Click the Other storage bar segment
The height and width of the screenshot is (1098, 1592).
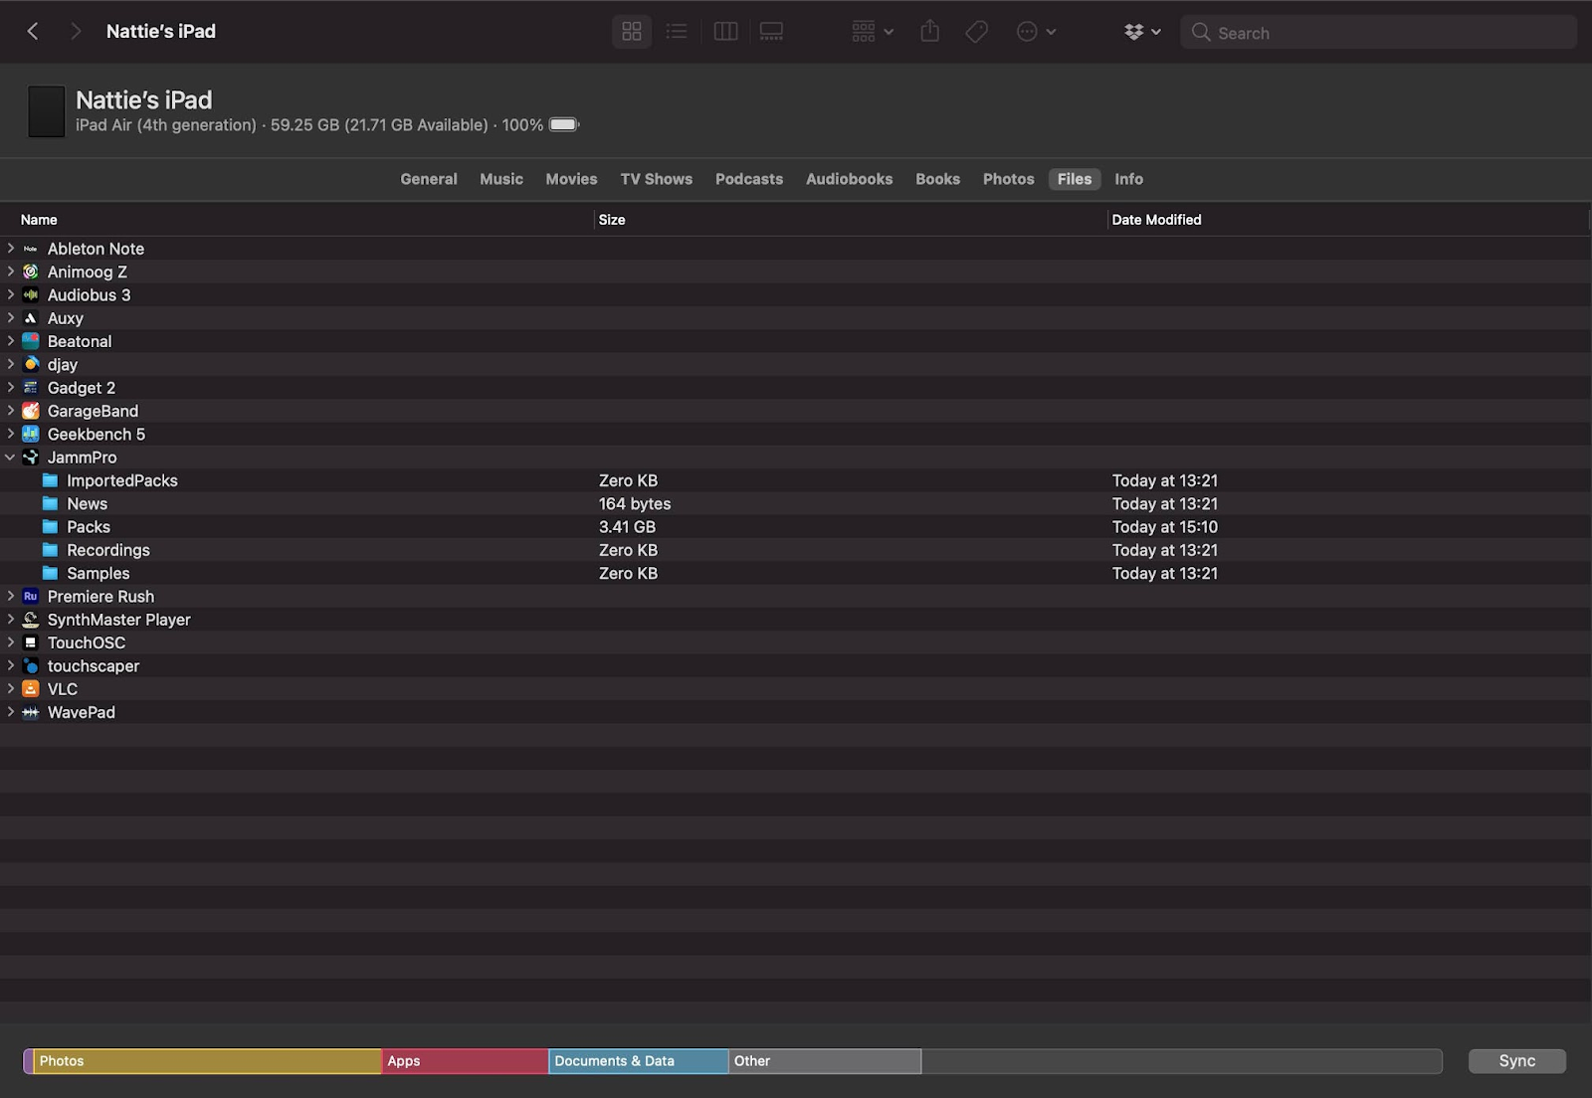(x=825, y=1061)
